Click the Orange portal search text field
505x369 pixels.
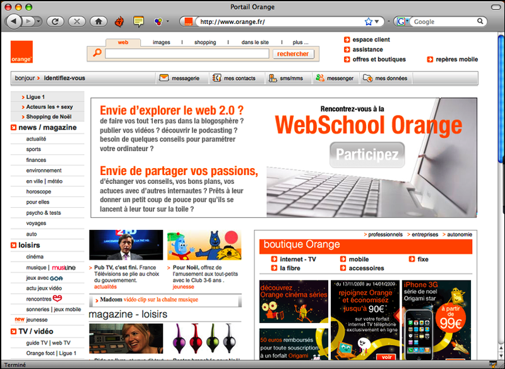coord(187,54)
